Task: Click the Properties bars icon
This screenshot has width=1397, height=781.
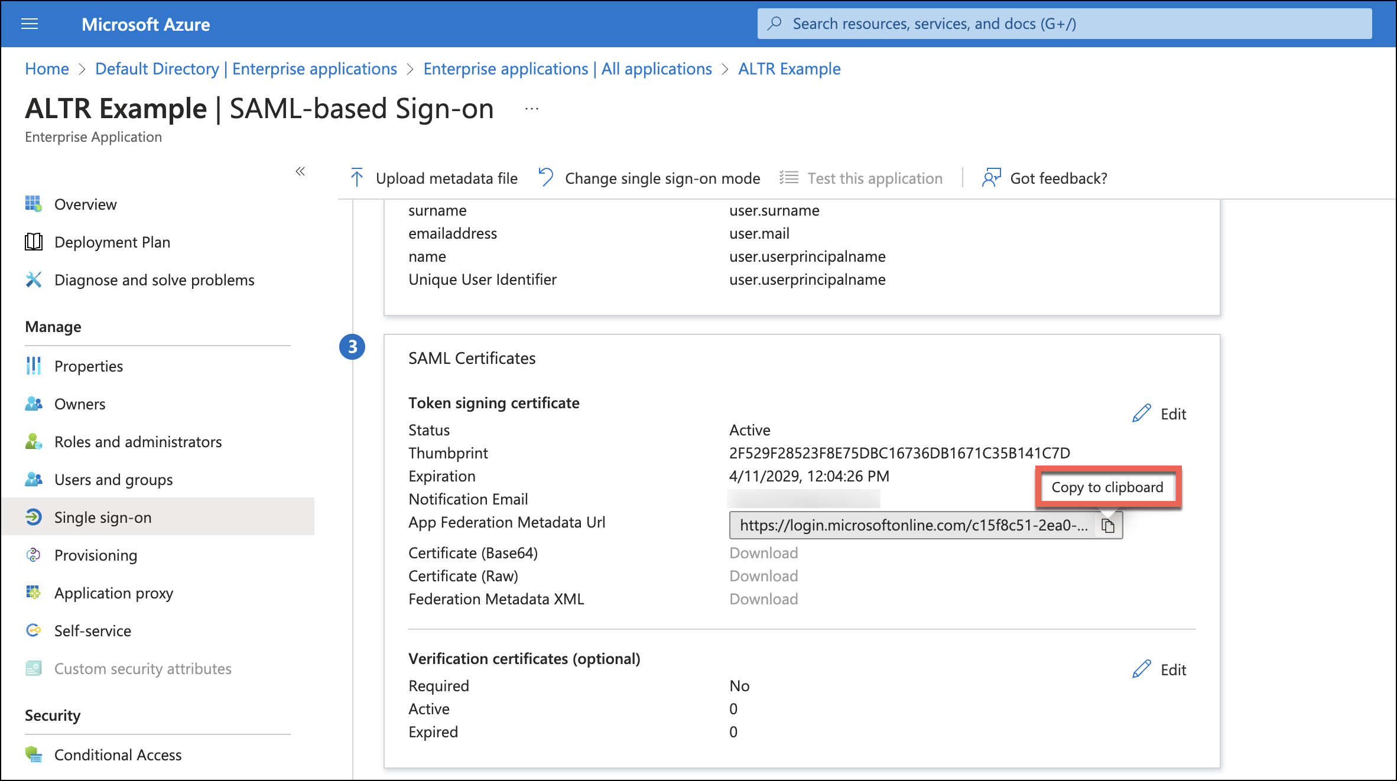Action: pyautogui.click(x=34, y=366)
